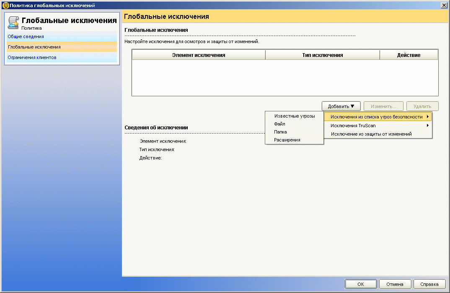Expand Исключения из списка угроз безопасности submenu
This screenshot has width=450, height=293.
click(378, 117)
